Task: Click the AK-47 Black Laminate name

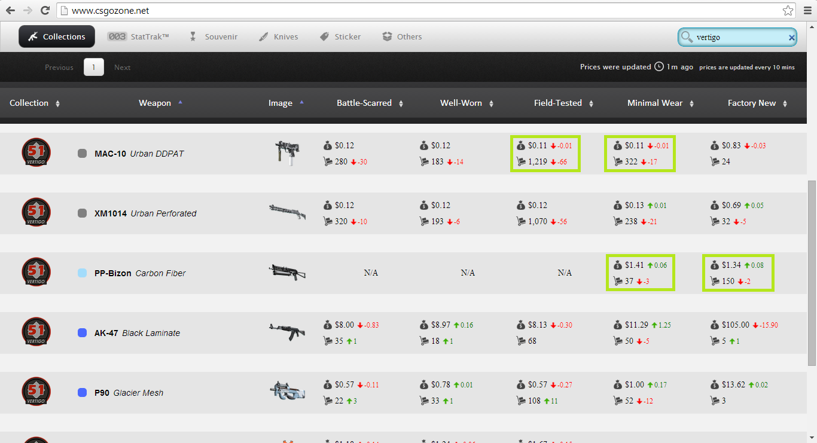Action: (137, 333)
